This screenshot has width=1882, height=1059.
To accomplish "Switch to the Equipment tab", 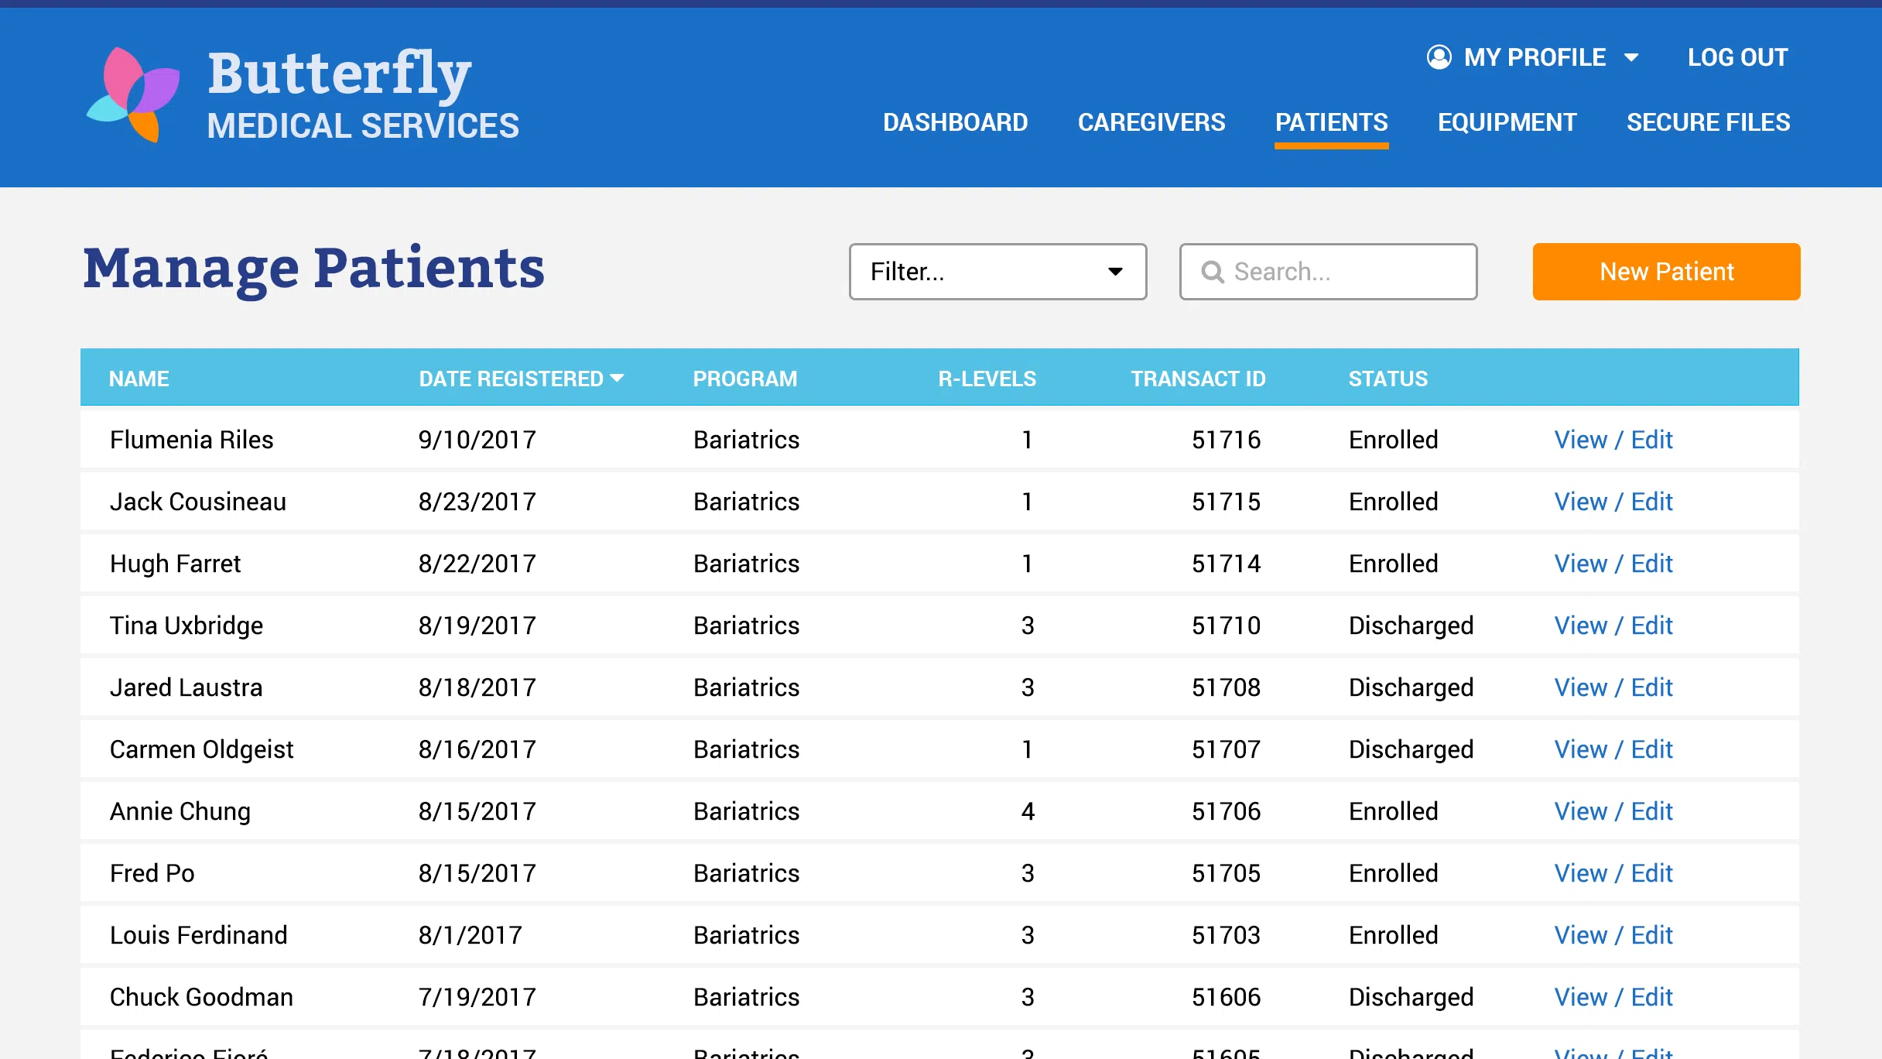I will (1507, 122).
